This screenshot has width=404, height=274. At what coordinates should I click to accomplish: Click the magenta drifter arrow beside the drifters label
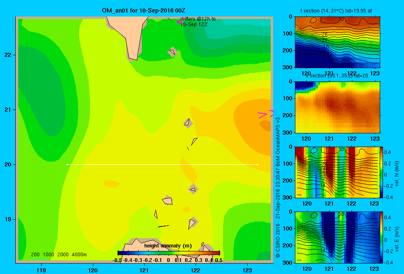point(180,22)
